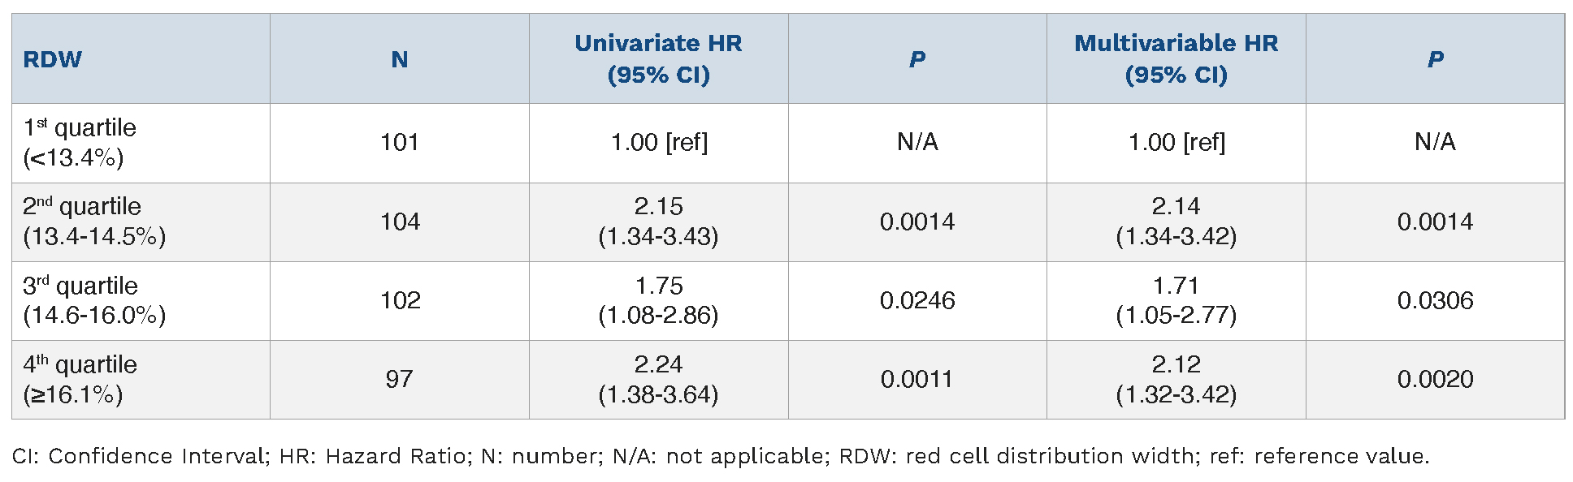This screenshot has width=1573, height=482.
Task: Select the P value 0.0020
Action: pyautogui.click(x=1435, y=379)
